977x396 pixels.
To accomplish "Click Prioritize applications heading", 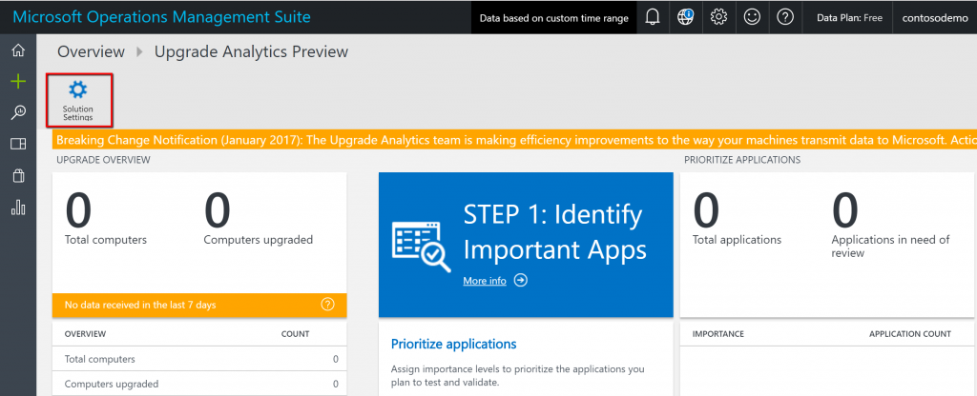I will click(x=453, y=344).
